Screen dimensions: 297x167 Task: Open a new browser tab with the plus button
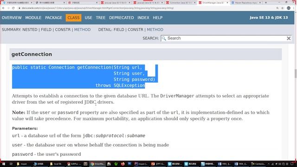[266, 3]
